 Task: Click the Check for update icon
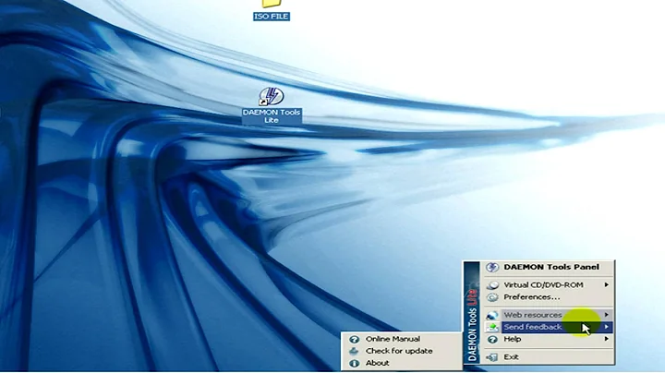(x=354, y=351)
